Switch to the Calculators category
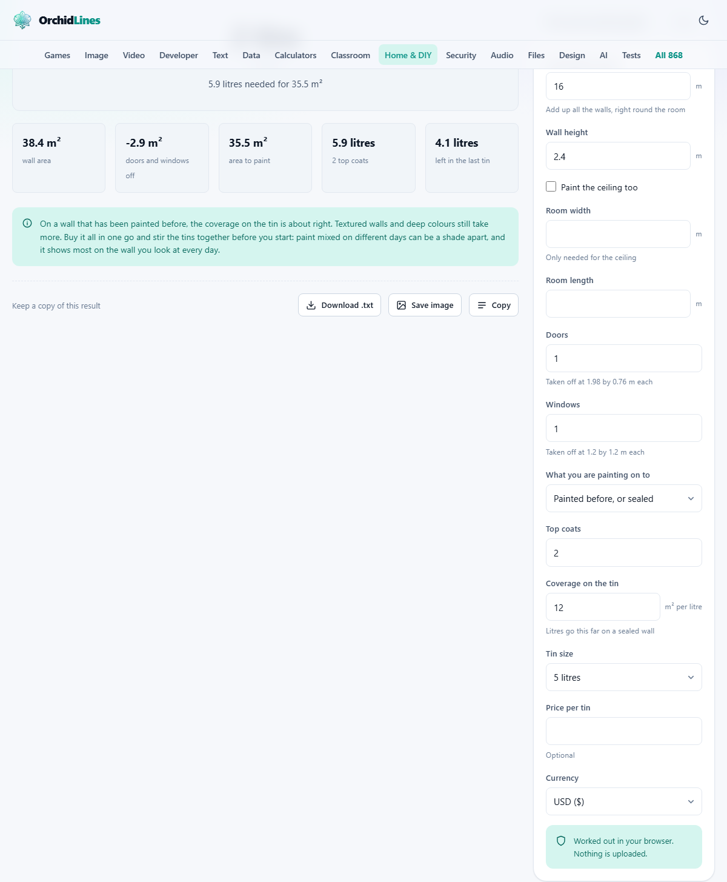 295,55
